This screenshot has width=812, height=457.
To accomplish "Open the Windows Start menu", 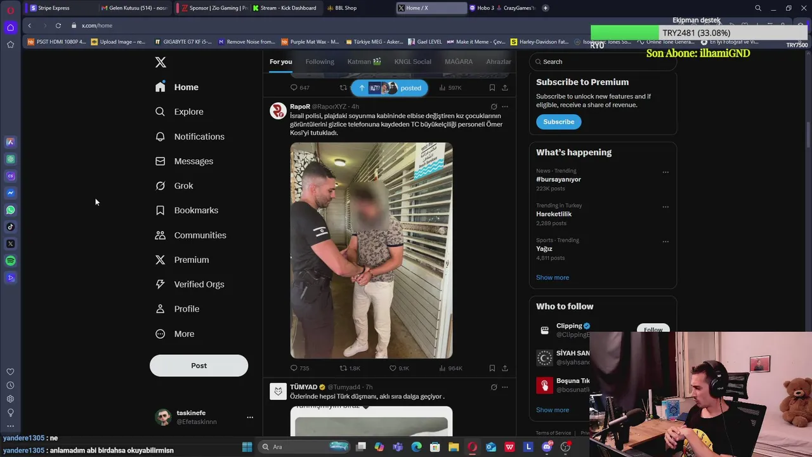I will click(x=247, y=447).
